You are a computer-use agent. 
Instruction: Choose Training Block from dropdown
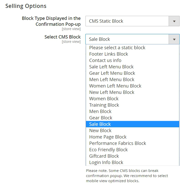click(x=104, y=105)
